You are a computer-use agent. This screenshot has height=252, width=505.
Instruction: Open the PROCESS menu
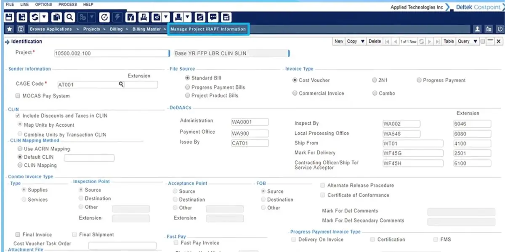click(x=68, y=5)
